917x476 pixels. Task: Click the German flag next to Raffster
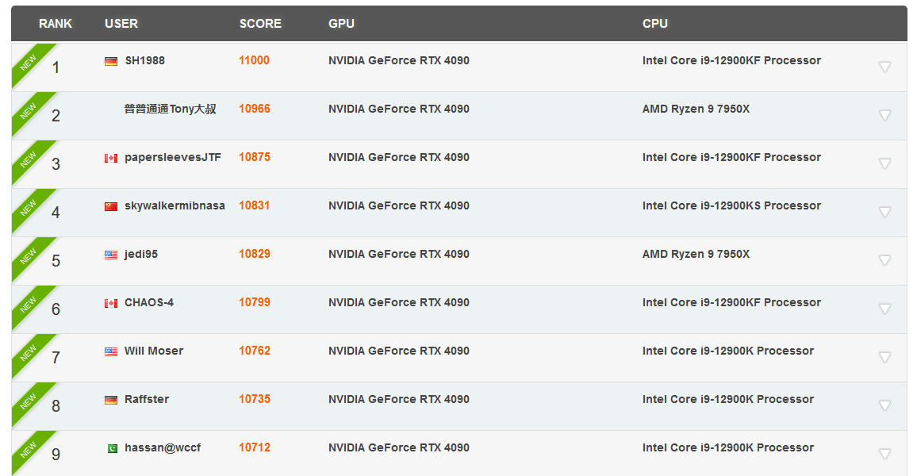pos(111,400)
